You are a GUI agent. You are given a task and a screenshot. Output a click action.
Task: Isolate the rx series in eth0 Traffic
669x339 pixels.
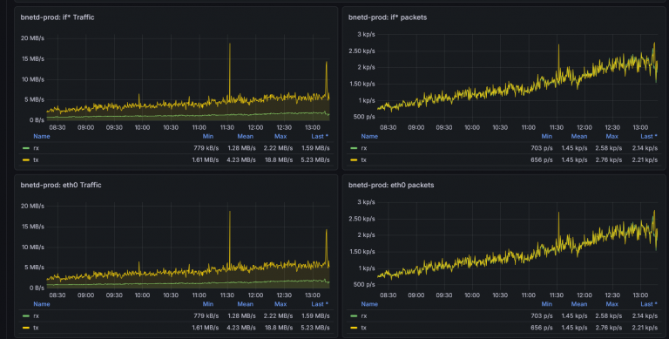coord(37,316)
